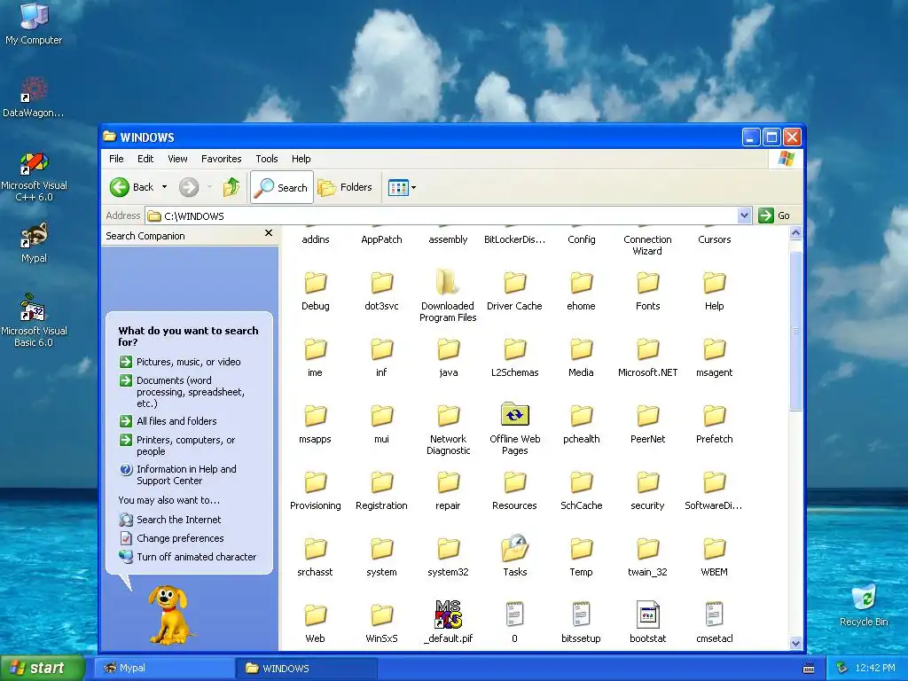Open the File menu
Viewport: 908px width, 681px height.
tap(116, 159)
